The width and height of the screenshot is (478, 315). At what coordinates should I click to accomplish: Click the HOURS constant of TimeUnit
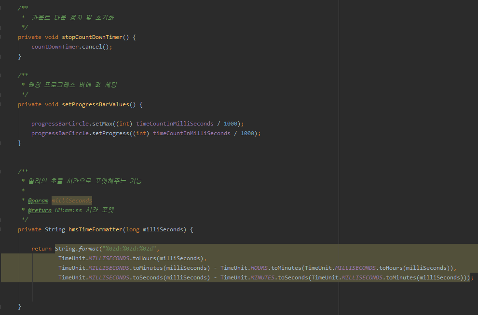click(259, 268)
